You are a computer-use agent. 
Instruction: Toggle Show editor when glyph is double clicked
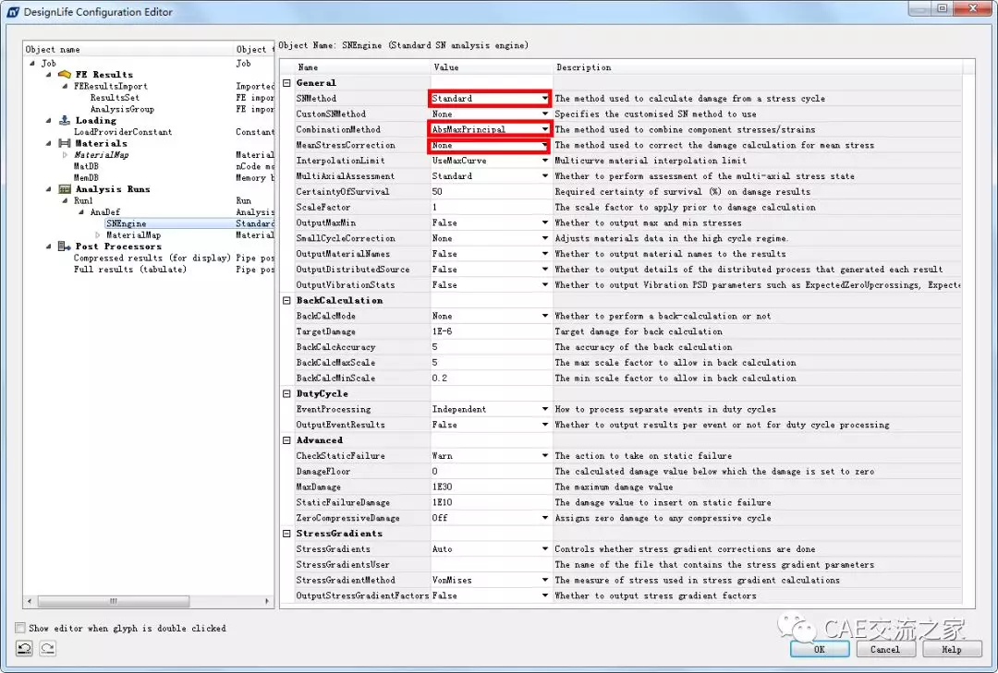[x=20, y=628]
